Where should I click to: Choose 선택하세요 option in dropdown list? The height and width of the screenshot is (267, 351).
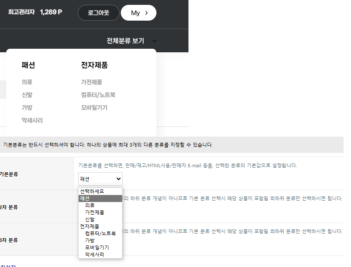(x=100, y=191)
